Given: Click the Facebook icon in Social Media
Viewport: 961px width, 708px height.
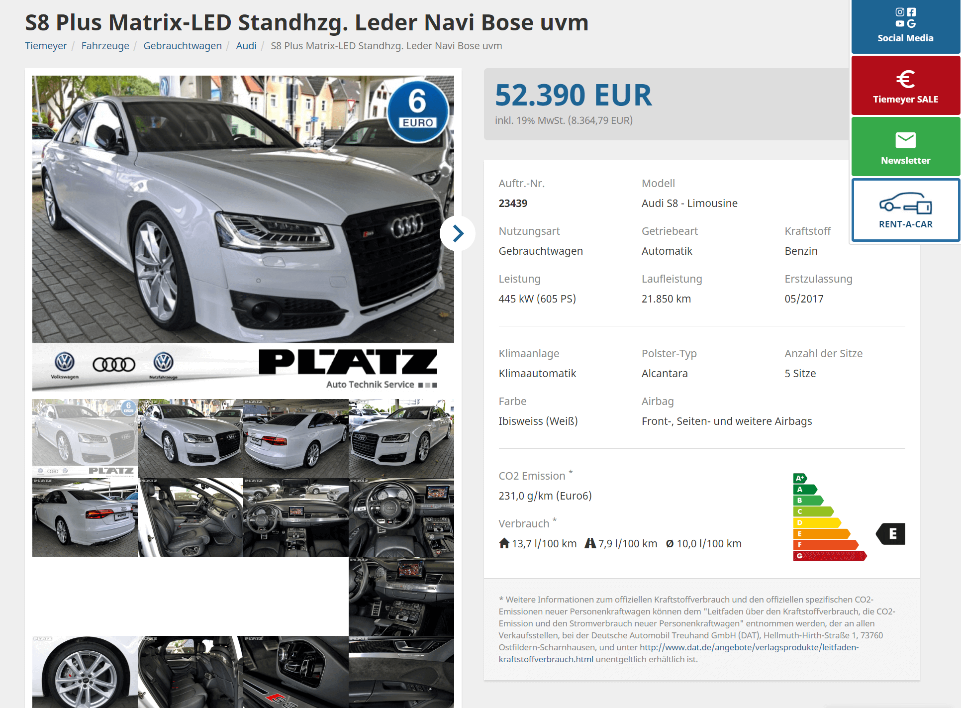Looking at the screenshot, I should coord(911,12).
